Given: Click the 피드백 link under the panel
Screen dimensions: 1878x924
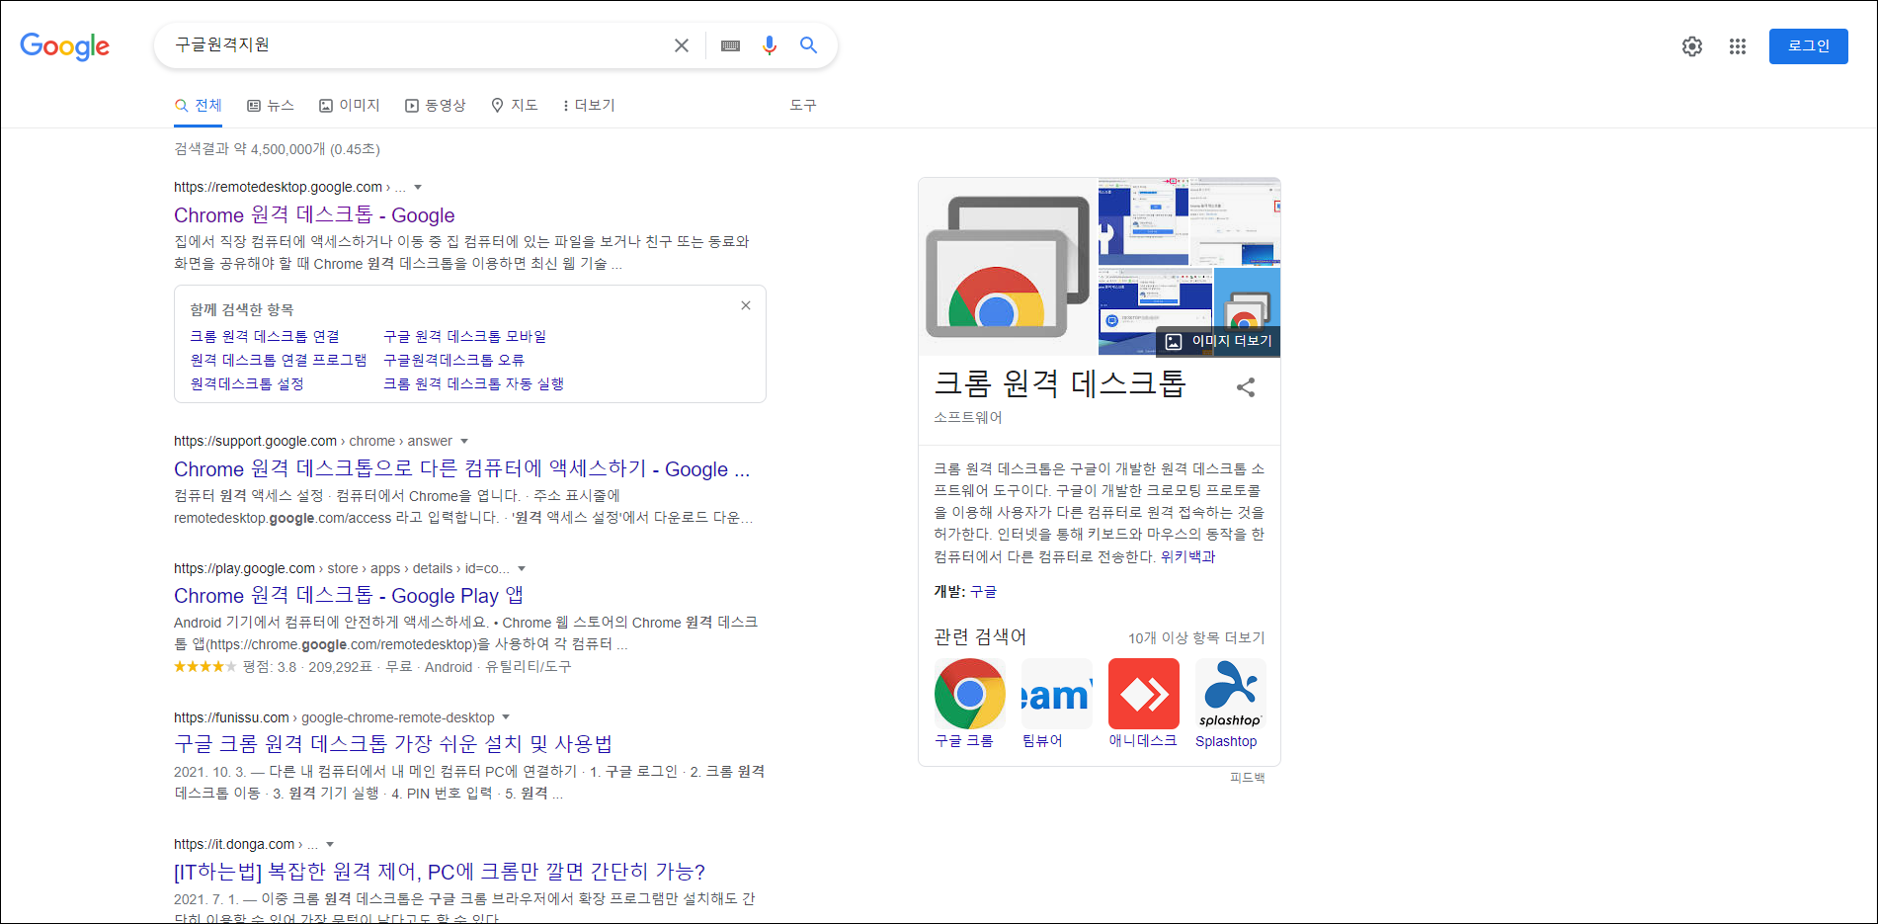Looking at the screenshot, I should (x=1247, y=778).
